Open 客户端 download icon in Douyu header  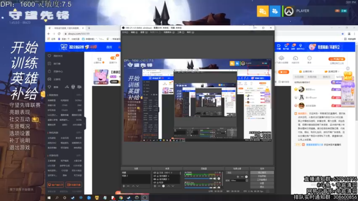tap(286, 47)
